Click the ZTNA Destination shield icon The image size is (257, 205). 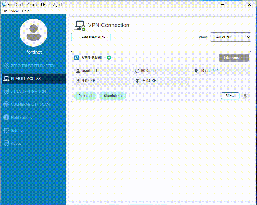pos(6,91)
